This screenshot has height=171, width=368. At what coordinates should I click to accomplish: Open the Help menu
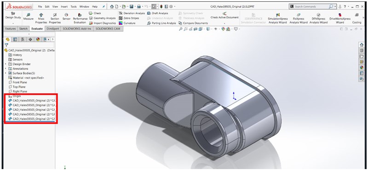point(95,6)
